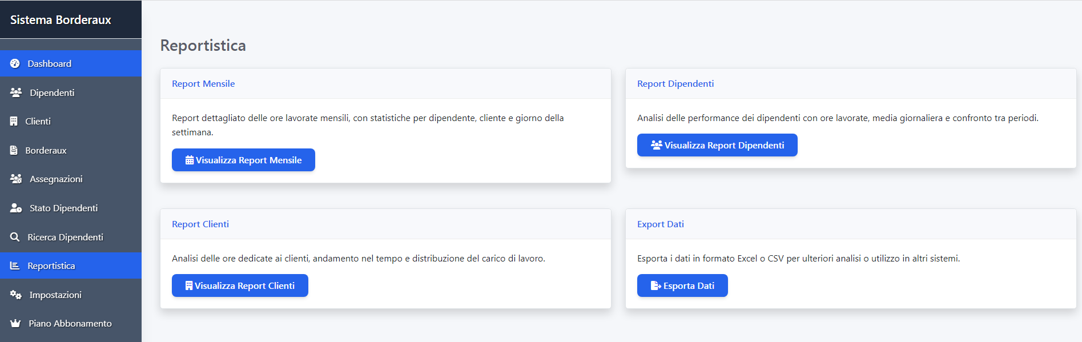Click file export icon on Esporta Dati
This screenshot has width=1082, height=342.
(656, 285)
